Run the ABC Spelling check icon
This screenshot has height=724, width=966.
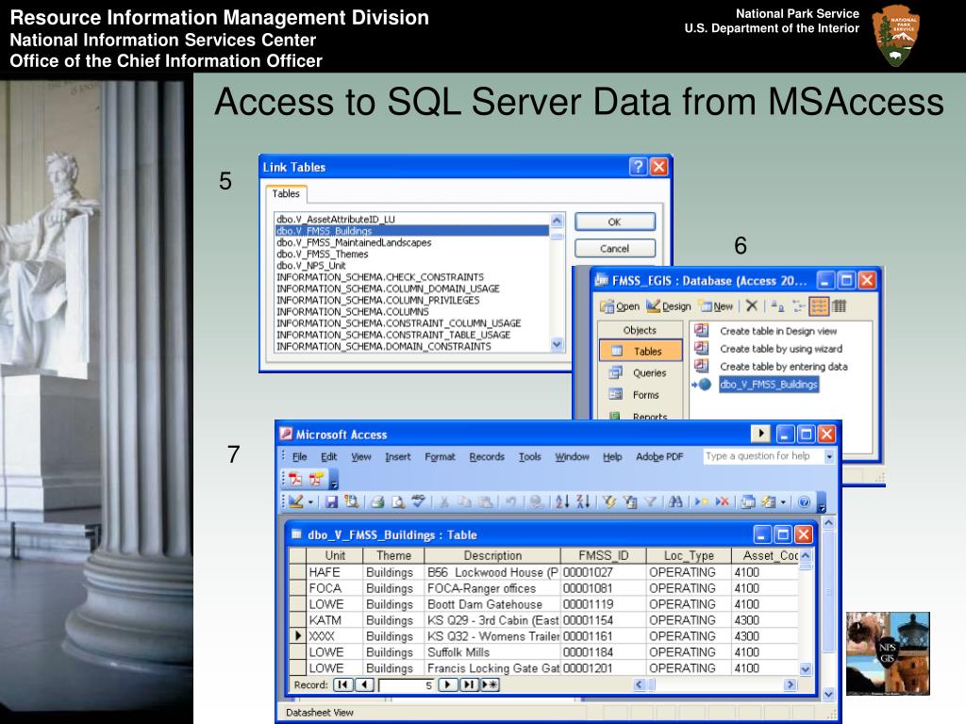pyautogui.click(x=418, y=502)
